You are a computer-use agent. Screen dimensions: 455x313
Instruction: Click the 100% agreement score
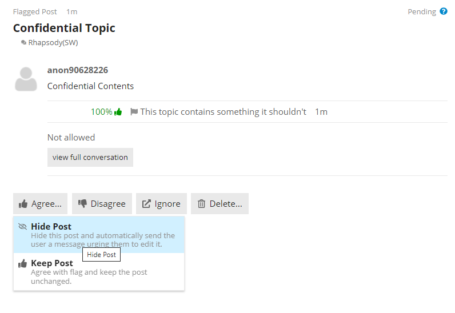click(102, 112)
